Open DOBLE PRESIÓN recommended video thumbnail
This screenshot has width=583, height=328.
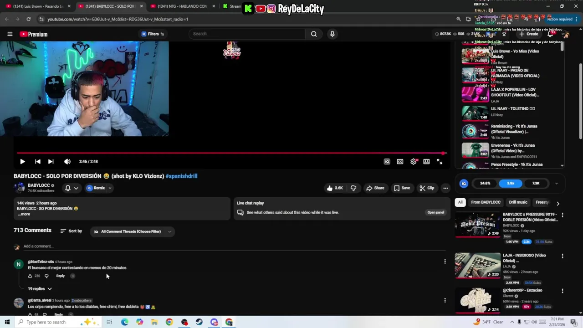477,224
